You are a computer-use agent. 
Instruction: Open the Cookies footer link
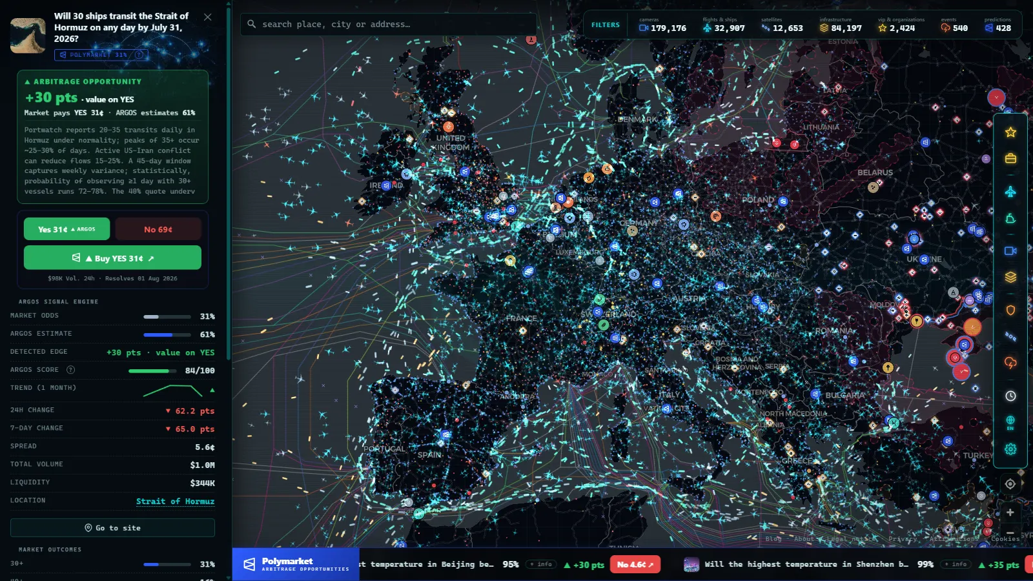(x=1005, y=539)
